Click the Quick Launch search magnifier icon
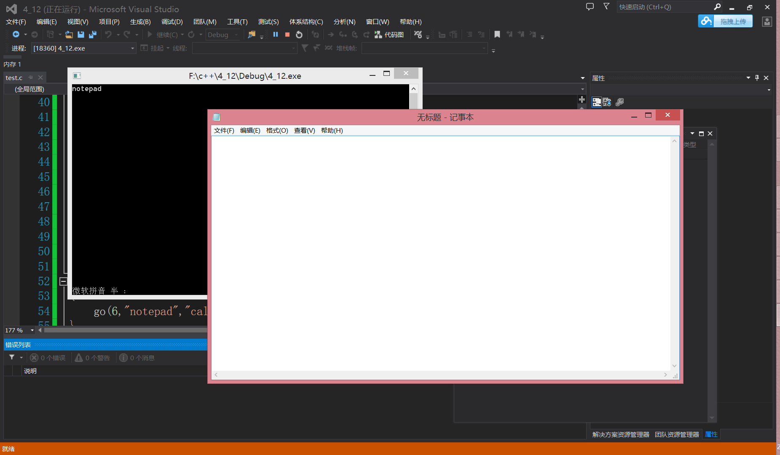The width and height of the screenshot is (780, 455). pyautogui.click(x=717, y=7)
